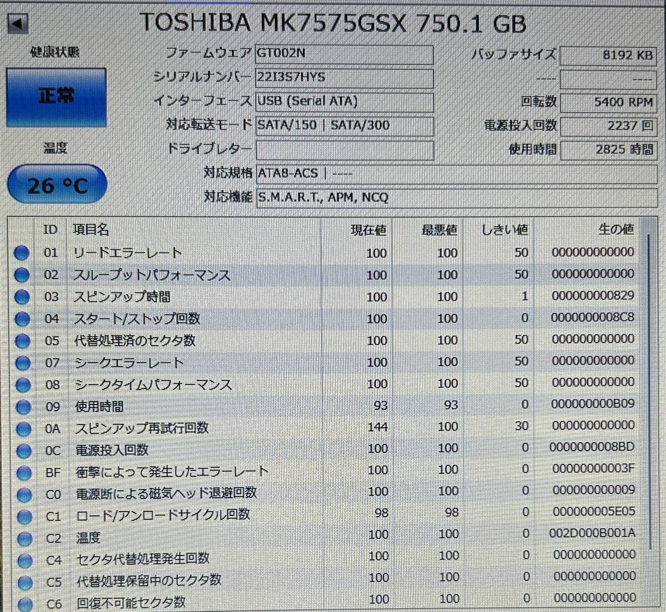
Task: Click the buffer size value 8192 KB
Action: (608, 55)
